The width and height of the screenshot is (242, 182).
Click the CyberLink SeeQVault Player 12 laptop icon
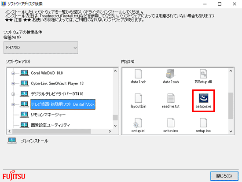[x=24, y=83]
